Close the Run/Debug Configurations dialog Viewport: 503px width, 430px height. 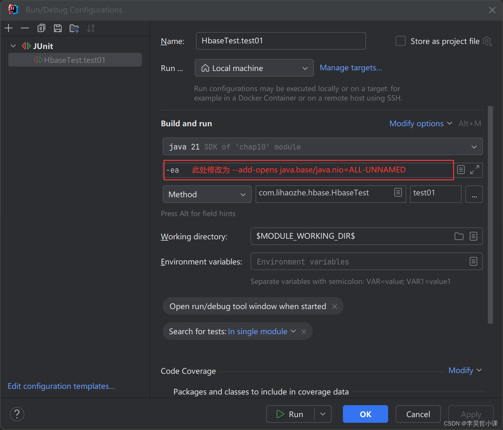point(492,10)
